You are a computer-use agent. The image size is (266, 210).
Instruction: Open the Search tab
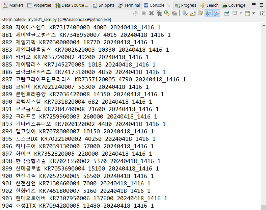click(x=209, y=5)
